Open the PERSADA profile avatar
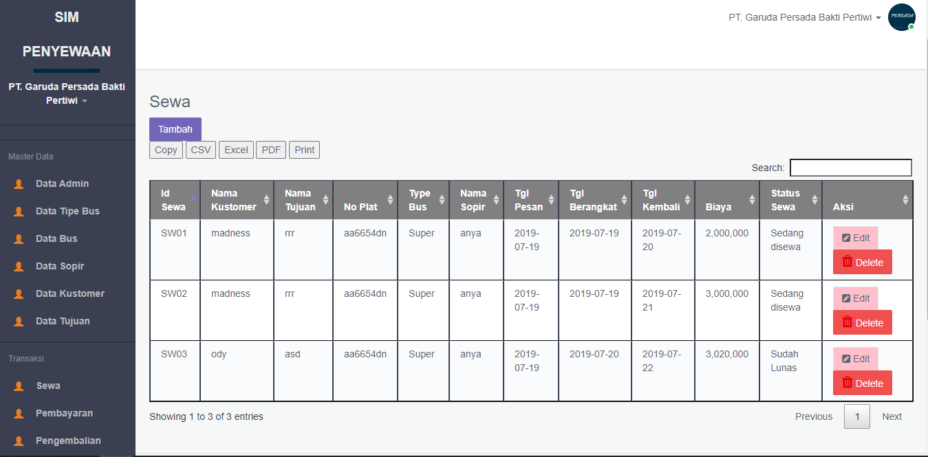This screenshot has width=928, height=457. 901,17
